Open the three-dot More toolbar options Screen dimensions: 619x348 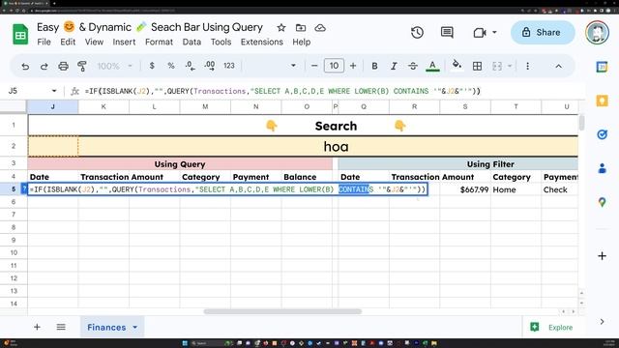point(527,66)
